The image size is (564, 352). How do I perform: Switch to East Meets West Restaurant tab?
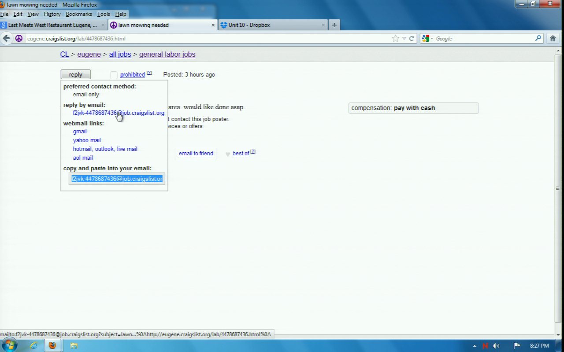pyautogui.click(x=52, y=25)
